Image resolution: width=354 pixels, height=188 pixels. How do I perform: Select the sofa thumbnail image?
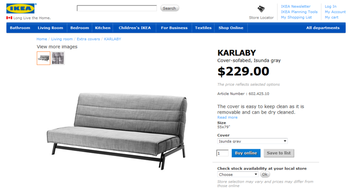(x=43, y=58)
